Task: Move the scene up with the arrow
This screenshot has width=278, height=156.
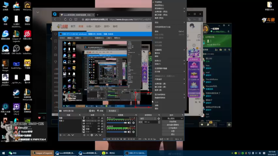Action: pos(69,135)
